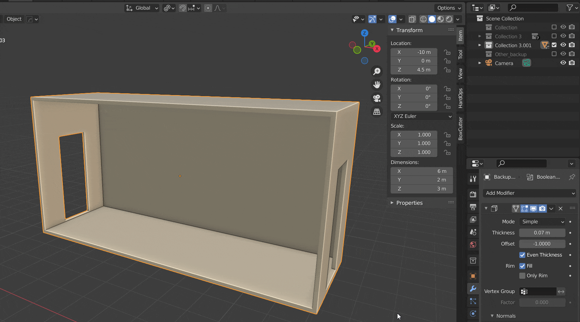This screenshot has width=580, height=322.
Task: Toggle X-Ray view in the viewport
Action: pos(412,19)
